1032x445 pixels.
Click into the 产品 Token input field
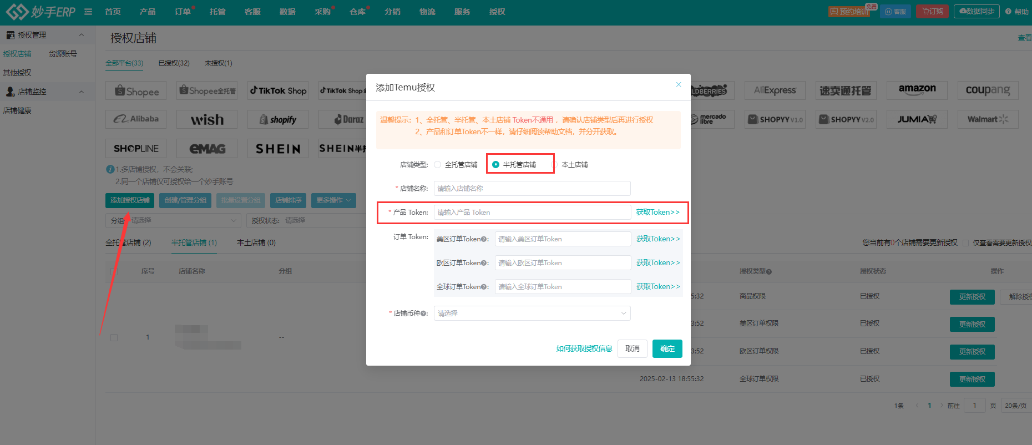tap(532, 213)
